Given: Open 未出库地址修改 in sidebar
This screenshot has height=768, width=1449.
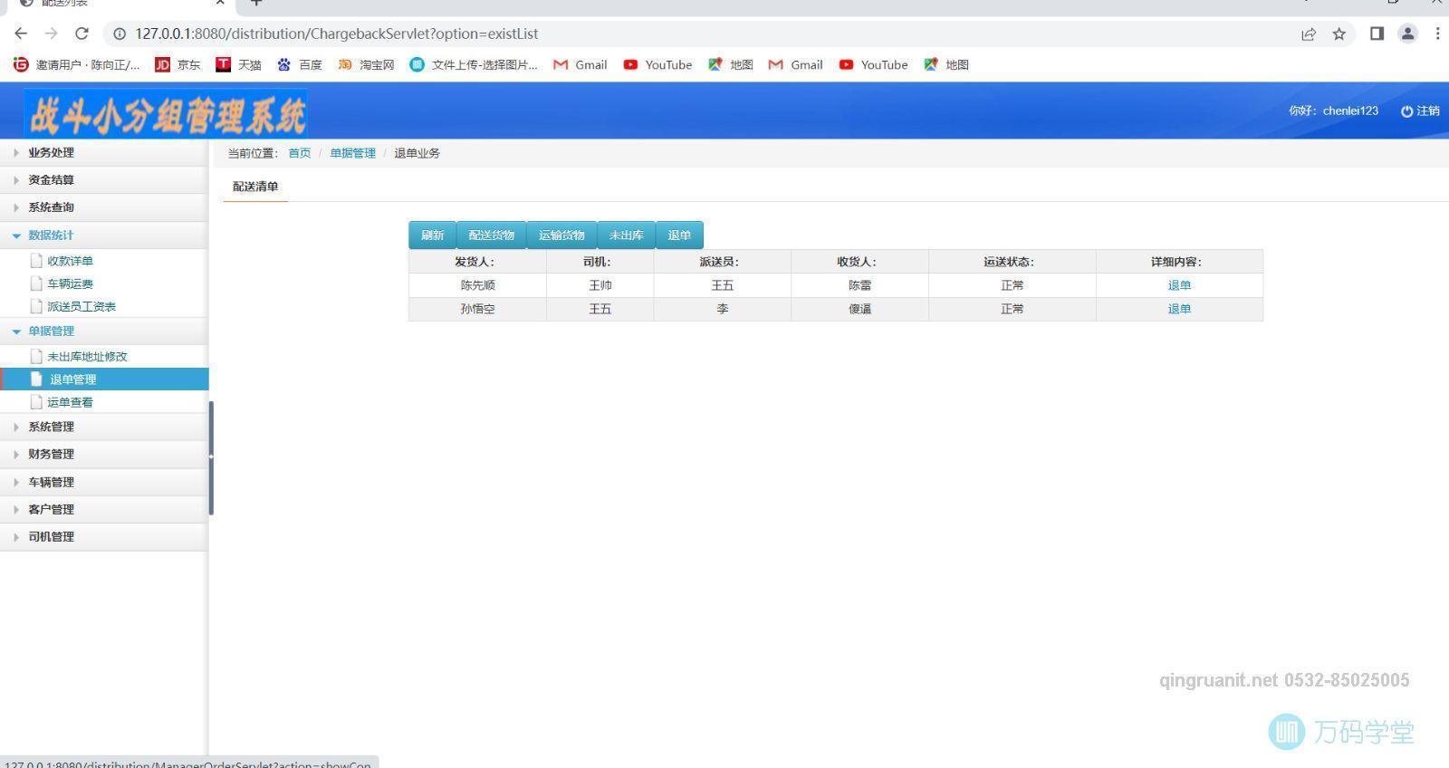Looking at the screenshot, I should [x=87, y=356].
